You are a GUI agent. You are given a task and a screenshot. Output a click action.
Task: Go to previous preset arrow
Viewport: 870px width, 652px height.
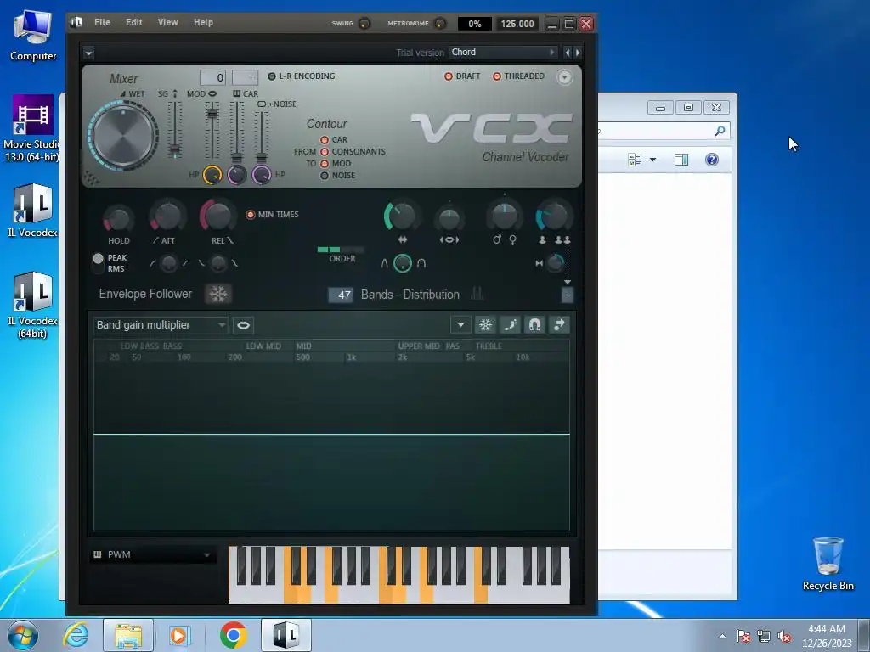(567, 53)
